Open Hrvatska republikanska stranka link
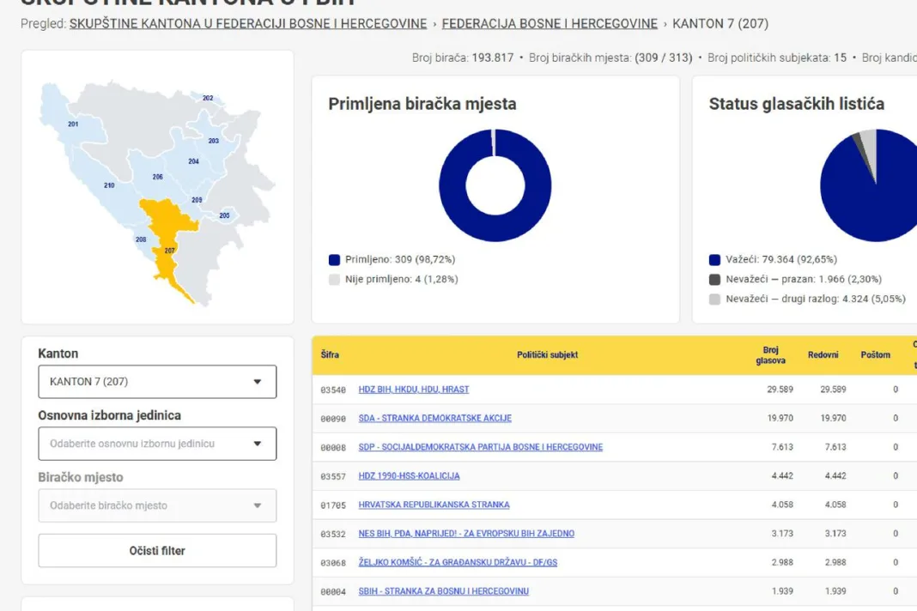Image resolution: width=917 pixels, height=611 pixels. coord(434,505)
